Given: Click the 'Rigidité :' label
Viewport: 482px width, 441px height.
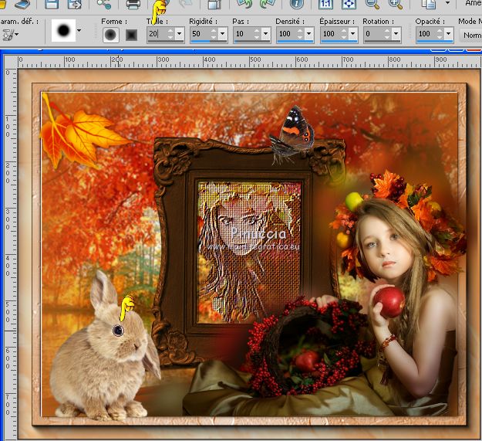Looking at the screenshot, I should (203, 22).
